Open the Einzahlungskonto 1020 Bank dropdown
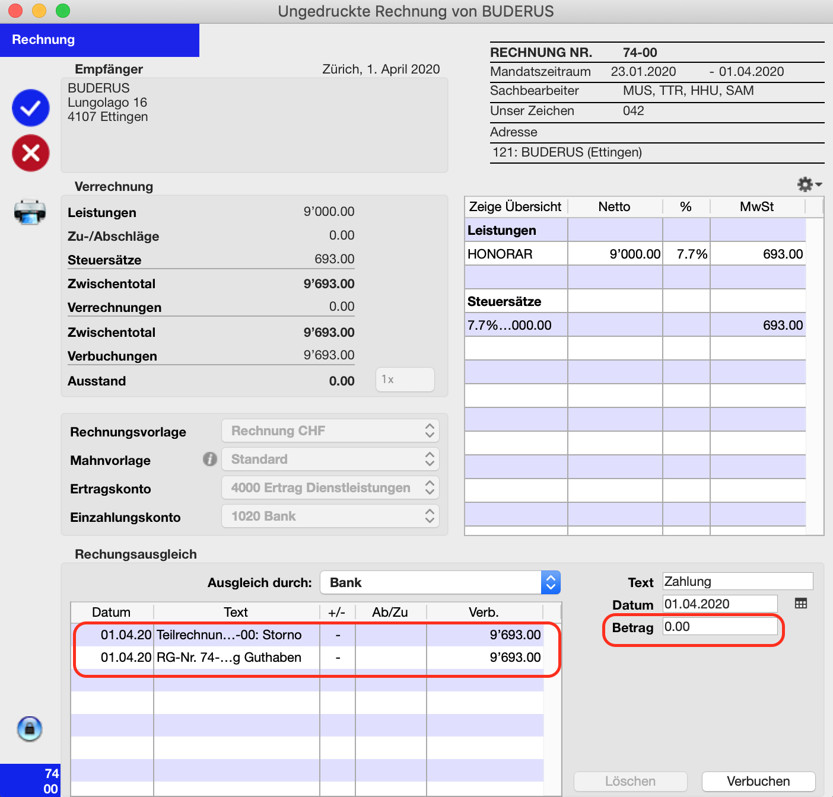This screenshot has width=833, height=797. pos(330,516)
